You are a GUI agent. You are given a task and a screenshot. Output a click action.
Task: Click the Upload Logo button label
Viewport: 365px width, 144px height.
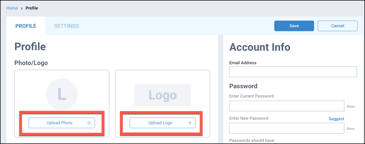(x=160, y=123)
